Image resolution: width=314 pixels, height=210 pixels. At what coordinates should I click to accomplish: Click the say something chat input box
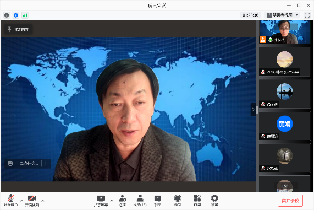click(29, 163)
